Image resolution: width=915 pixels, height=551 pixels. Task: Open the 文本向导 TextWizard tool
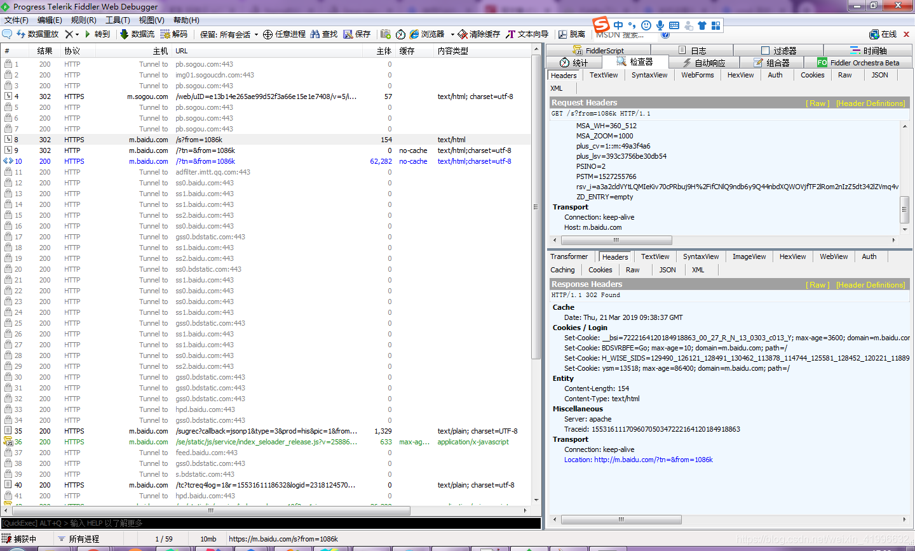point(527,34)
